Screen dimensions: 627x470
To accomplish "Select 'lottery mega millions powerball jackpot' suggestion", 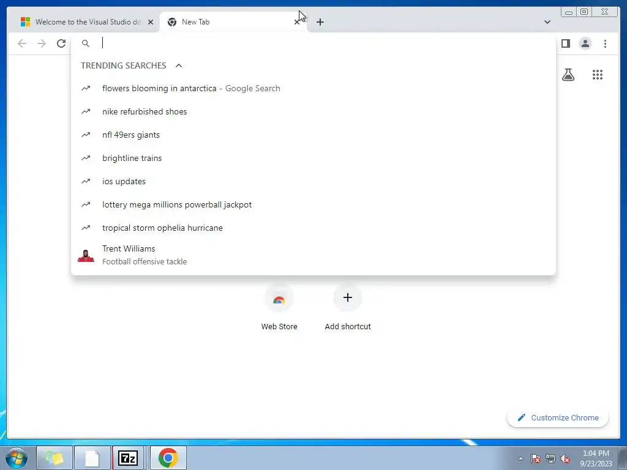I will point(313,204).
